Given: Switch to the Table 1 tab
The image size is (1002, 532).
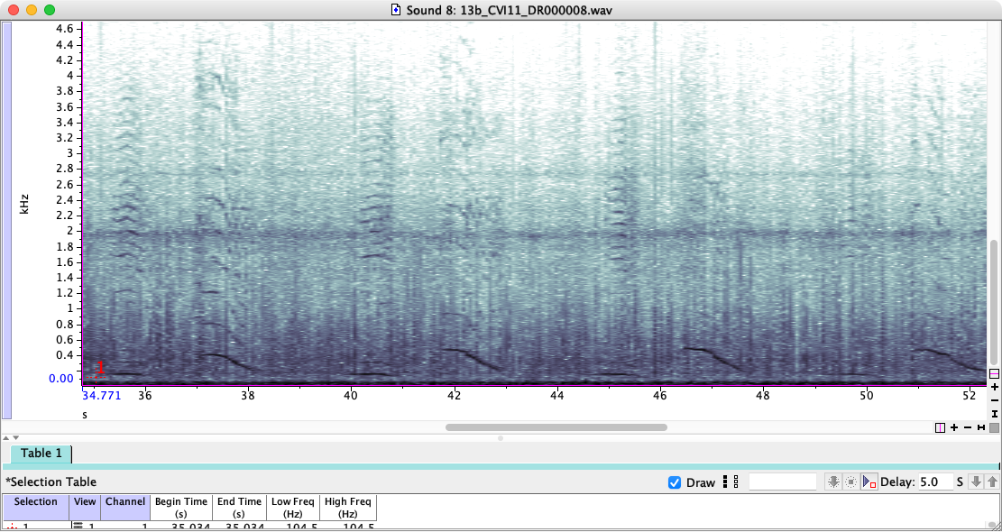Looking at the screenshot, I should tap(41, 454).
